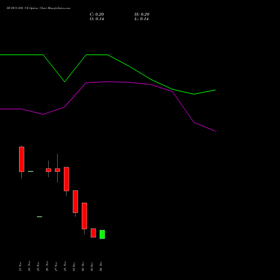Viewport: 280px width, 280px height.
Task: Click the red candle above 28 Nov
Action: point(67,179)
